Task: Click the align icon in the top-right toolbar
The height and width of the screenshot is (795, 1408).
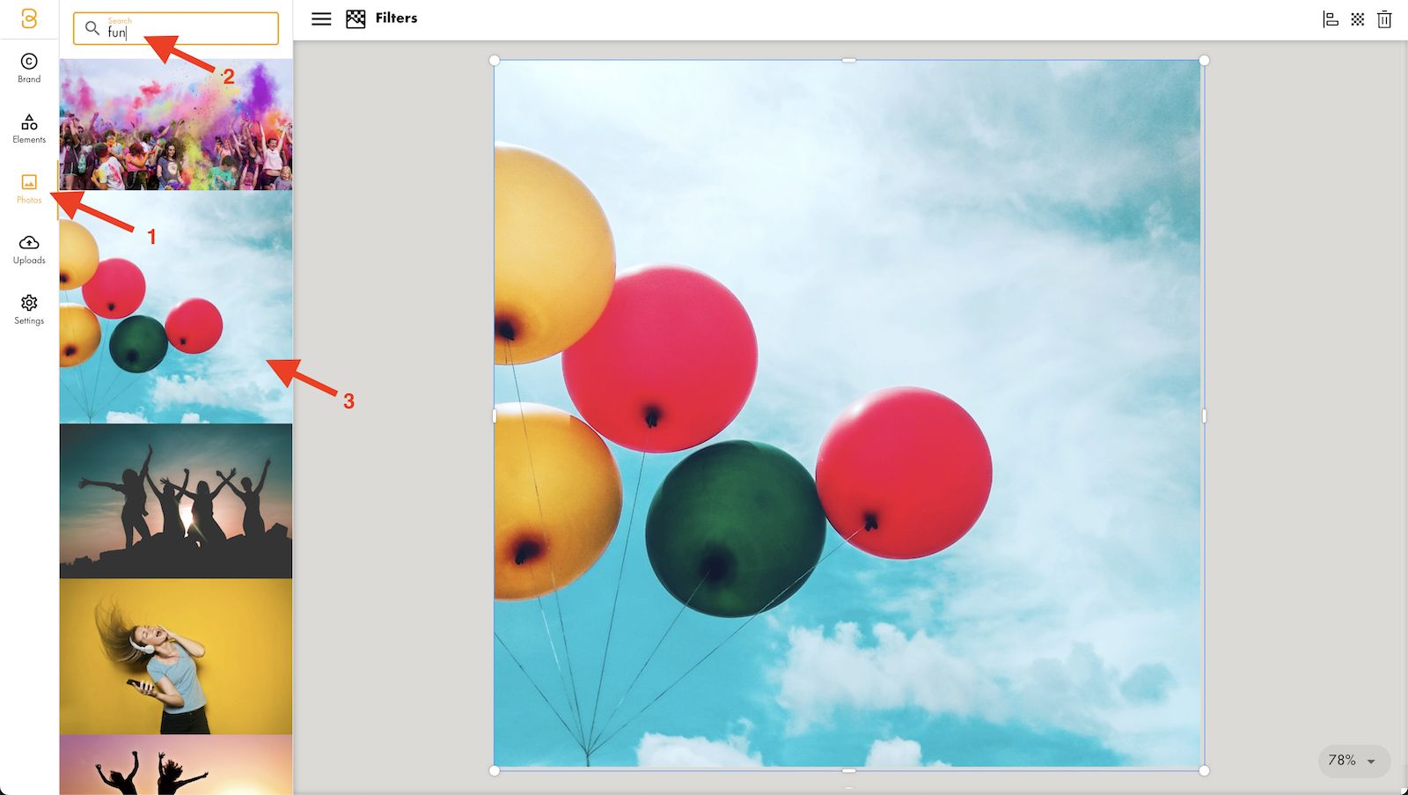Action: 1331,19
